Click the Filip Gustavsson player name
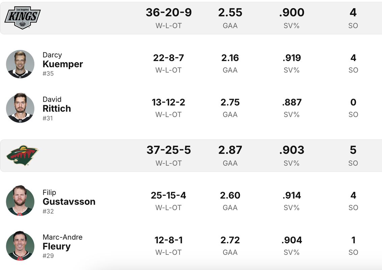382x270 pixels. click(x=69, y=197)
